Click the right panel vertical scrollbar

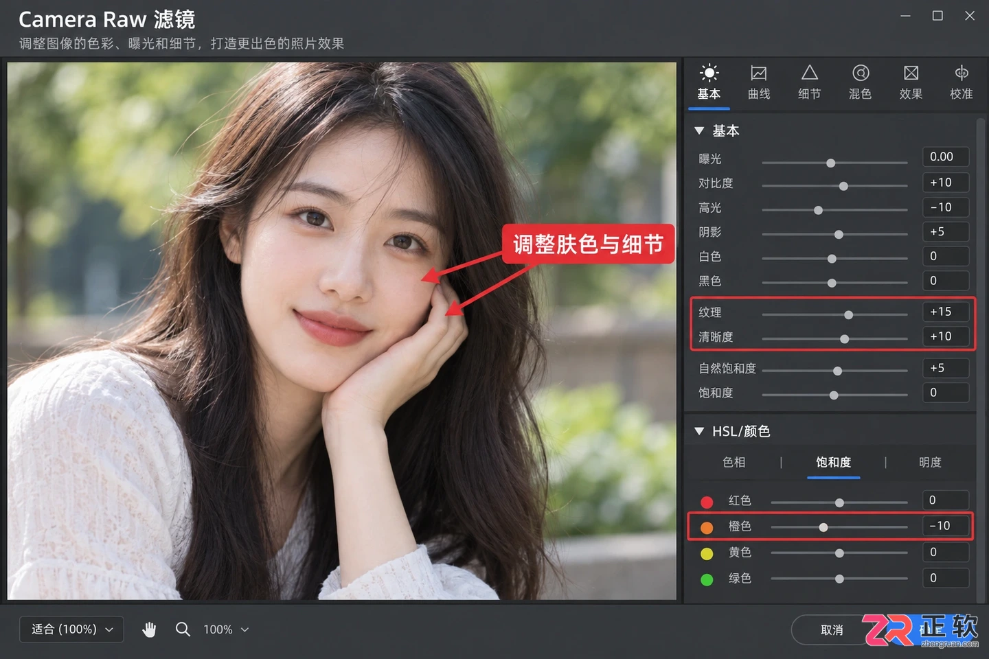pyautogui.click(x=981, y=360)
